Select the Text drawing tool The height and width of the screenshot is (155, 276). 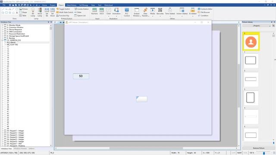(17, 12)
